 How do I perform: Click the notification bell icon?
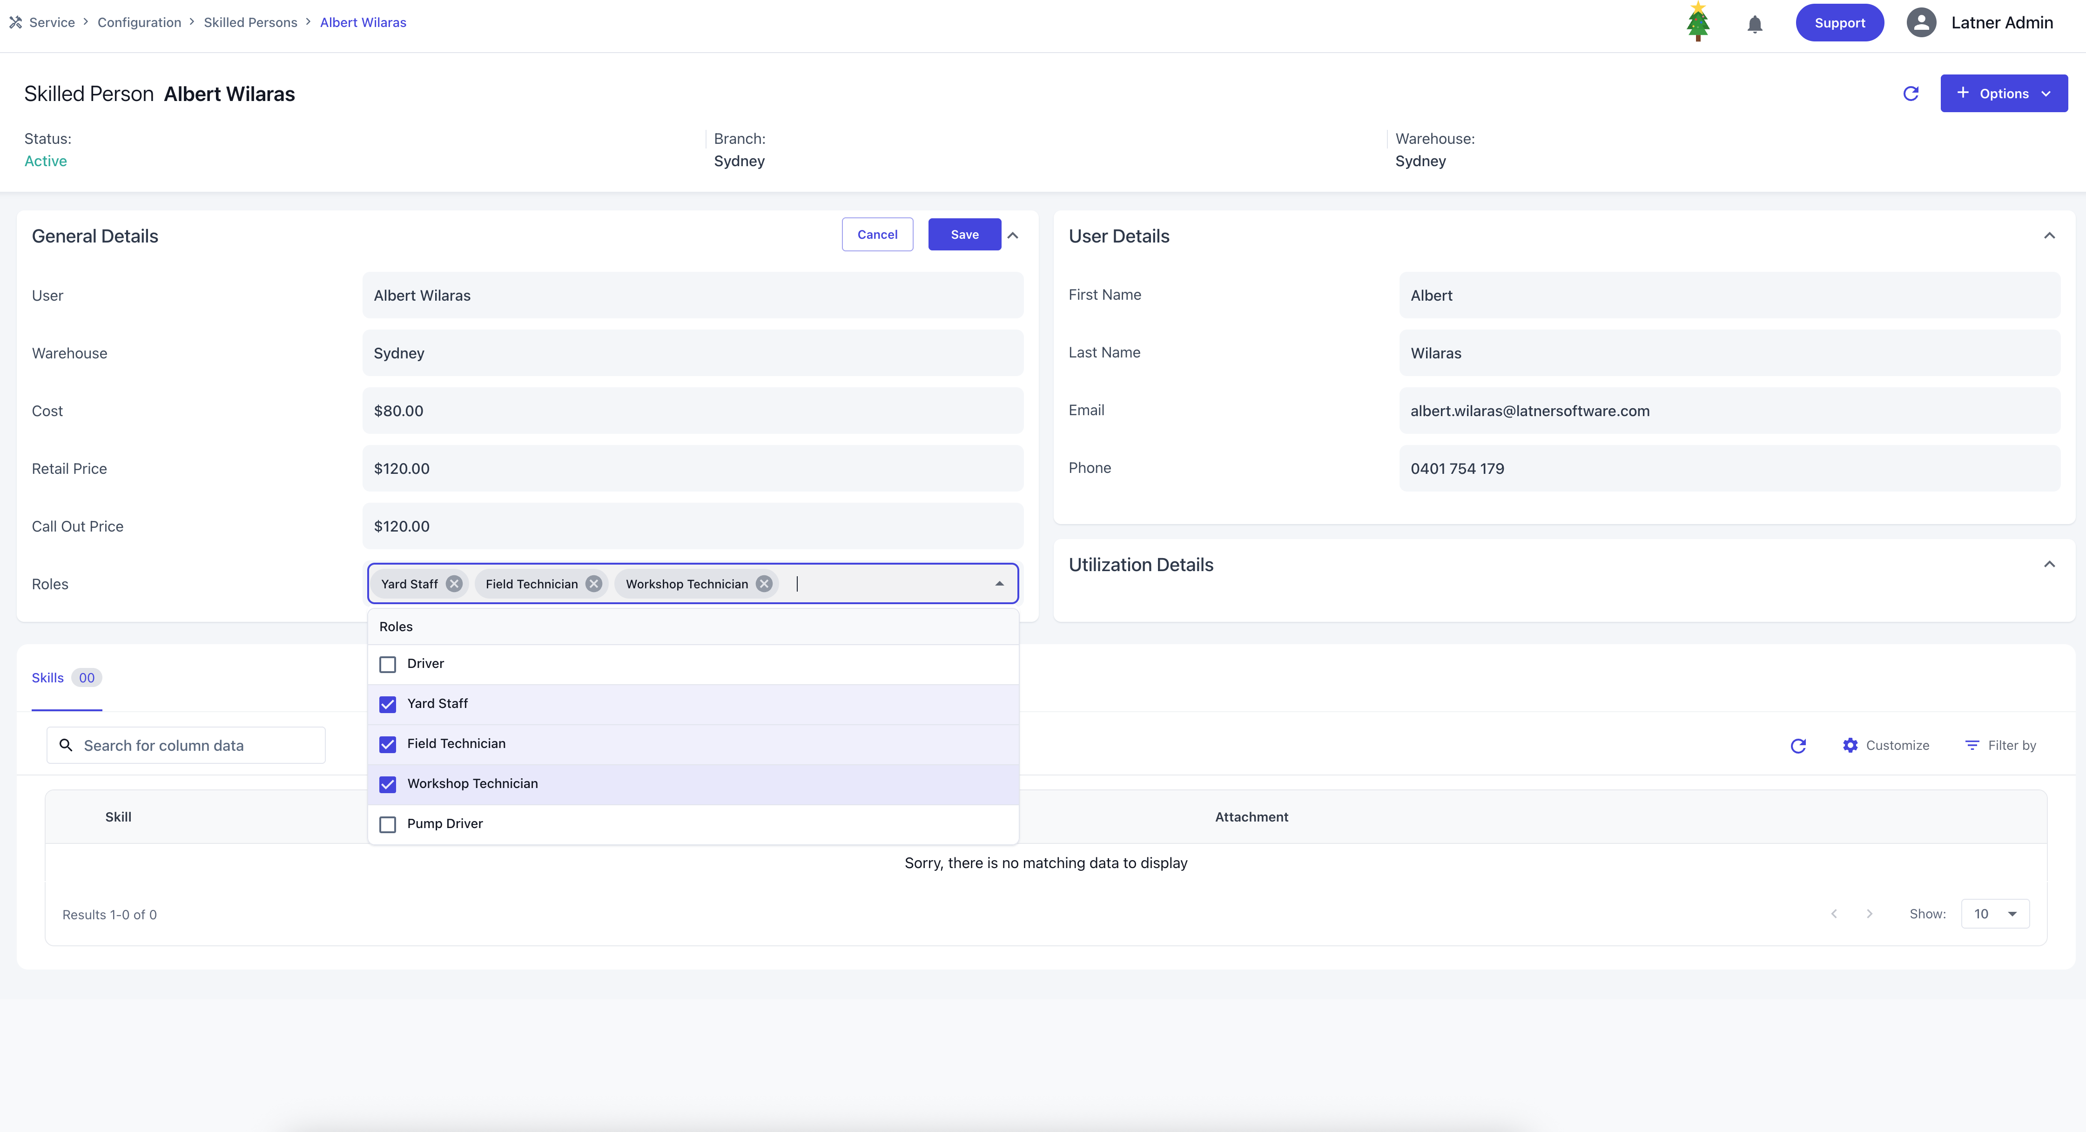[x=1754, y=24]
